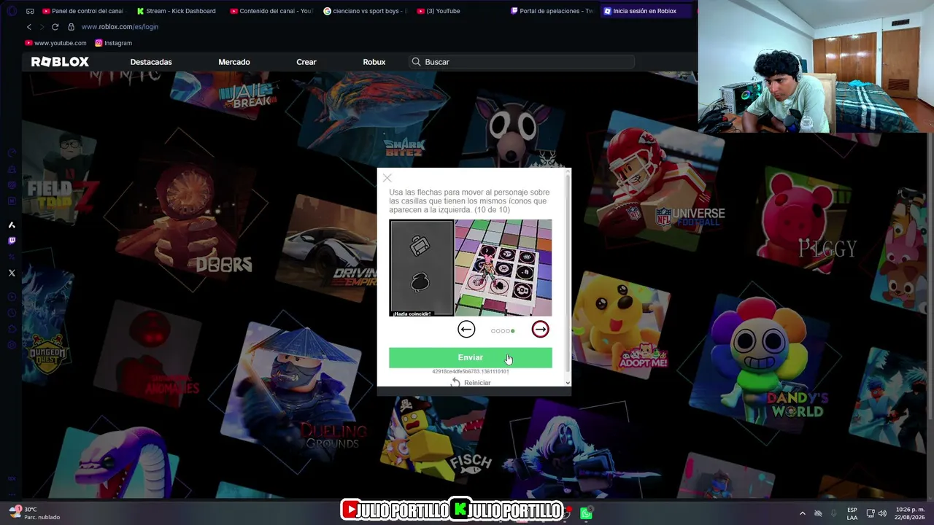Go back with the browser back arrow
The image size is (934, 525).
(29, 27)
